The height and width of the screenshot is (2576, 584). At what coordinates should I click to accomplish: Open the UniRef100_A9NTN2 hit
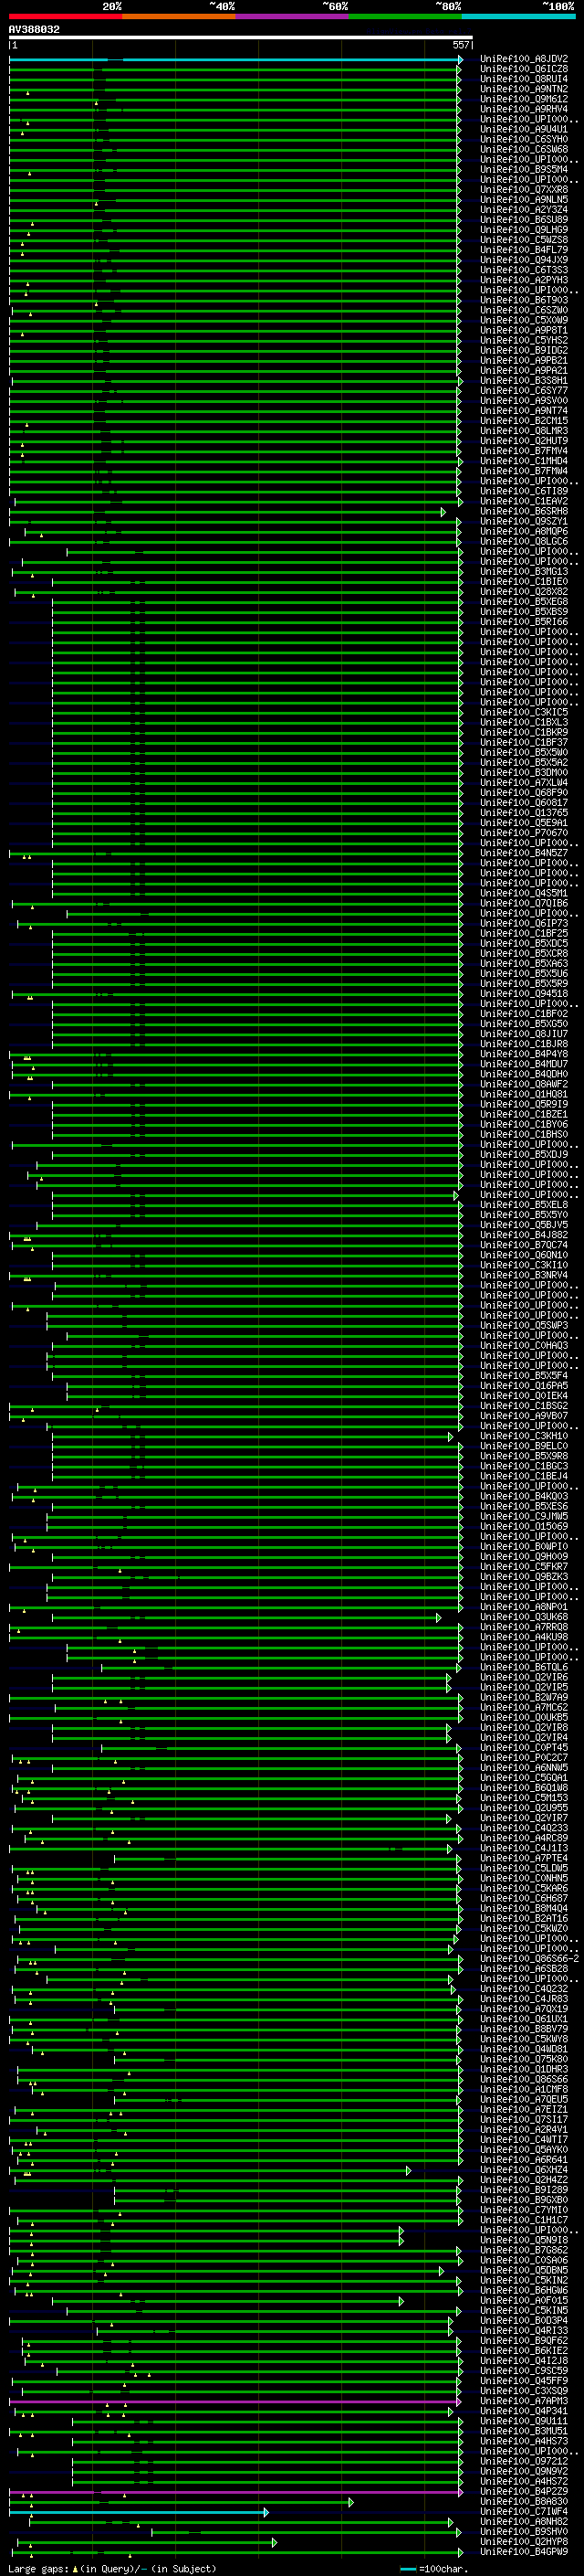pos(524,89)
